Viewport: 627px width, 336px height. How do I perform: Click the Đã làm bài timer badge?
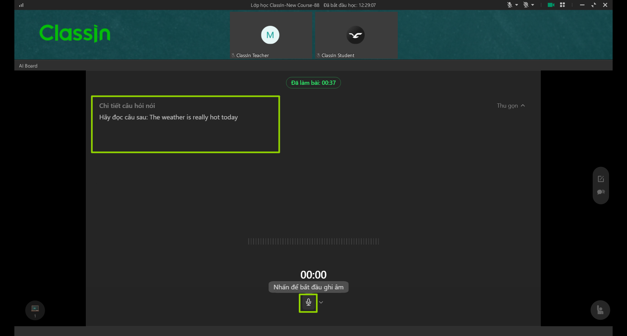[313, 83]
